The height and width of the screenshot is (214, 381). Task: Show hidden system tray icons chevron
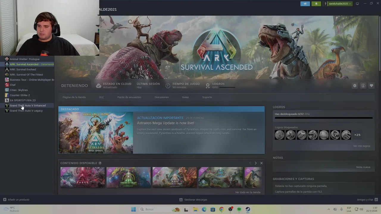pos(329,209)
